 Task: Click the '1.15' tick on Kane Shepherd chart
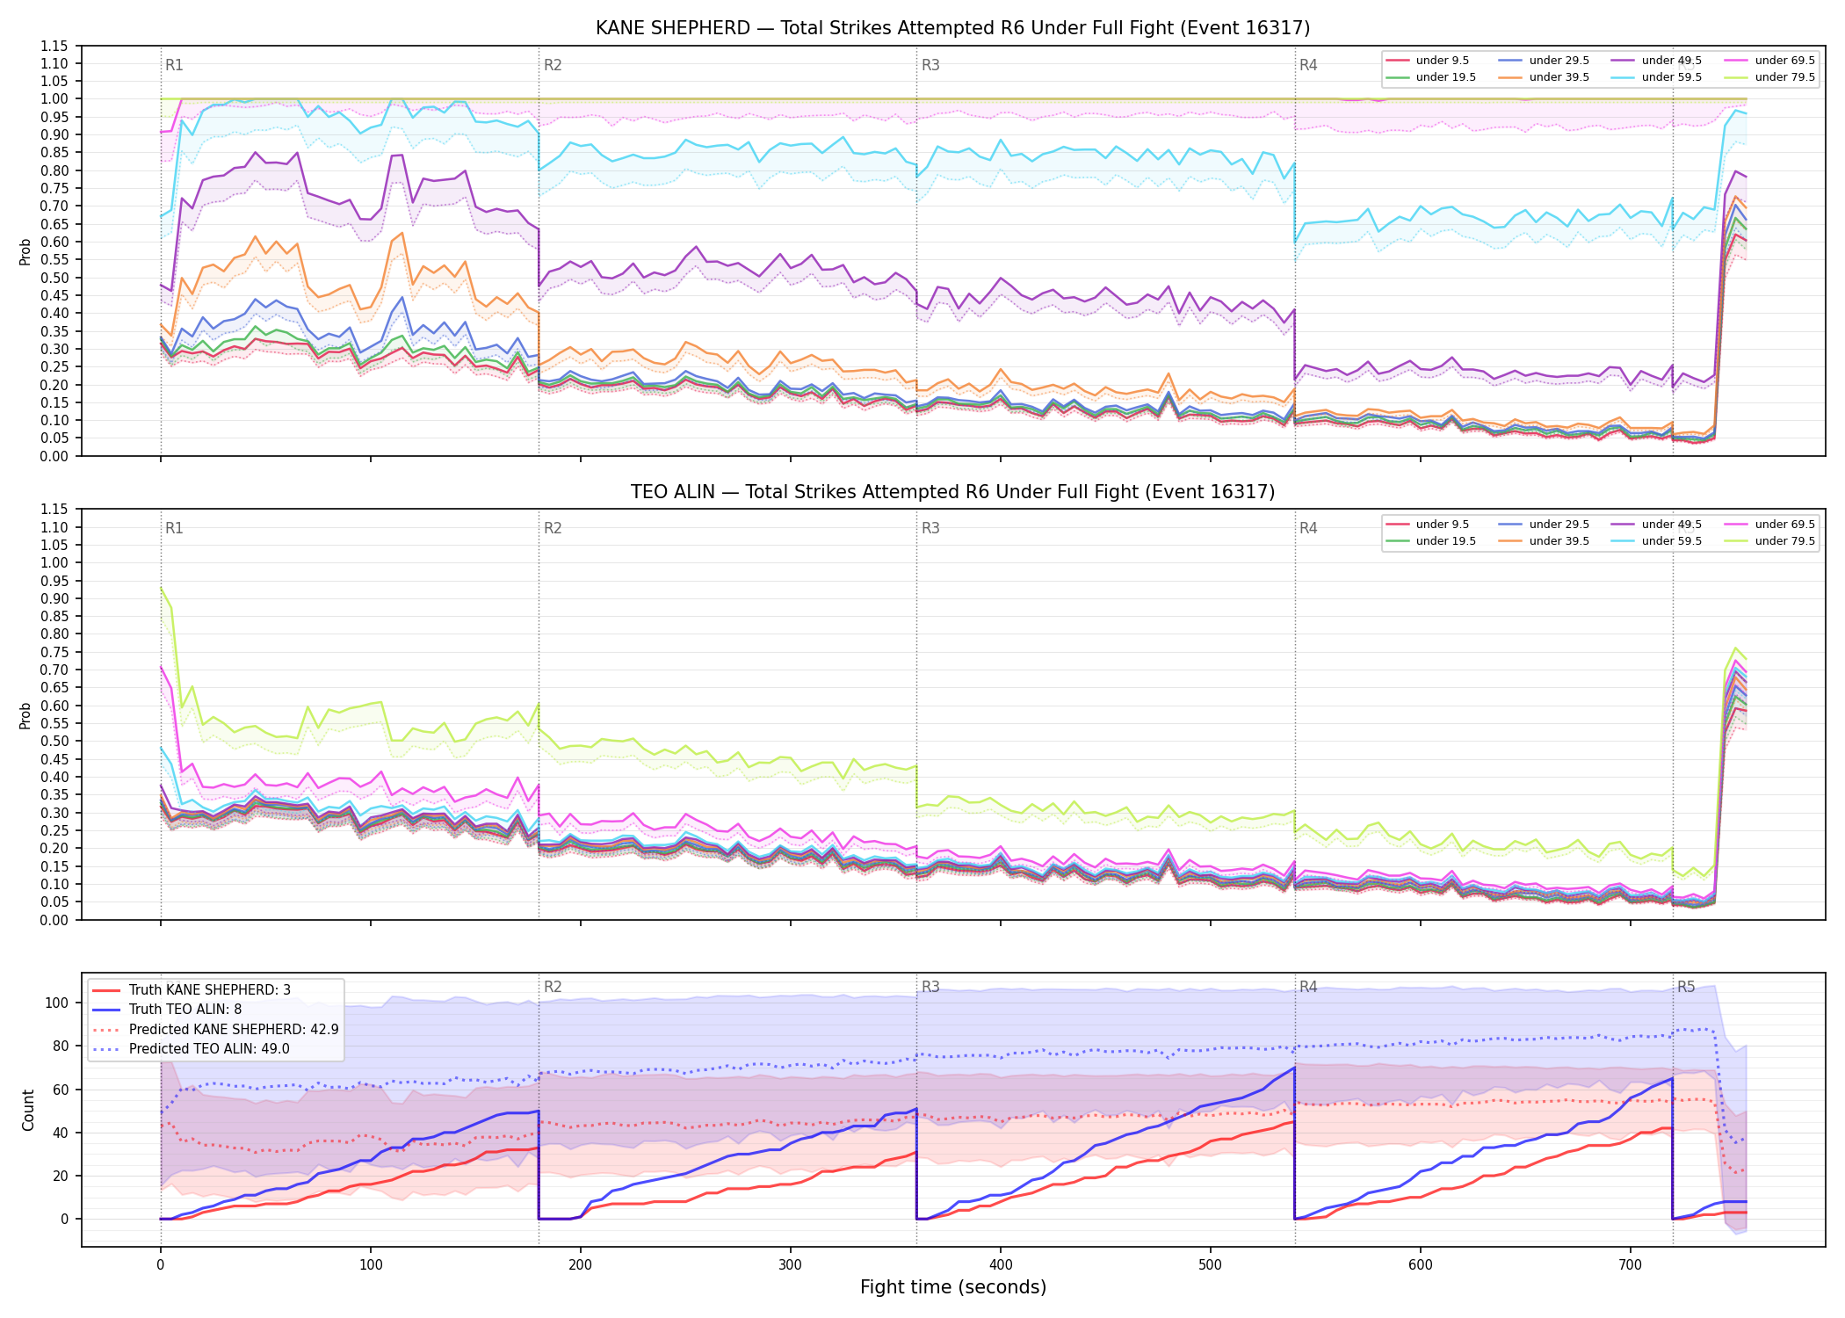[x=54, y=46]
